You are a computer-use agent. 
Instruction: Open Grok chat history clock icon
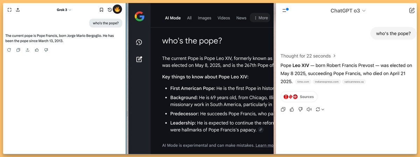coord(110,10)
